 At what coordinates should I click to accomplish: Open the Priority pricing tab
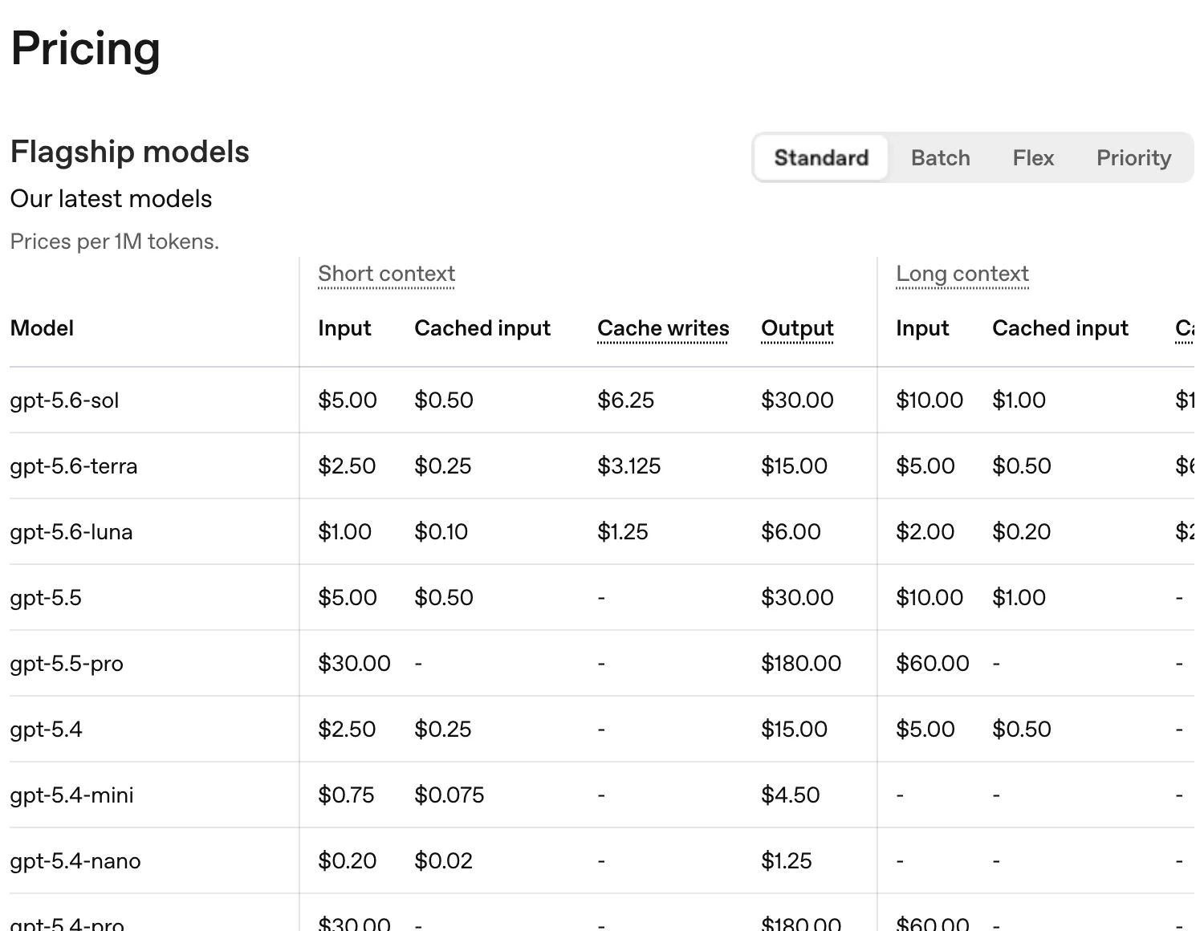[x=1133, y=157]
